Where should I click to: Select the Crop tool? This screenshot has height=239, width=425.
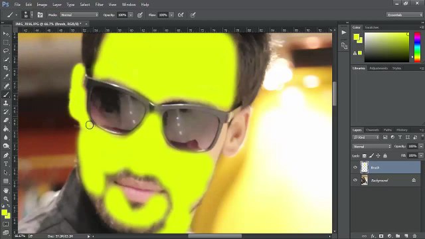6,68
